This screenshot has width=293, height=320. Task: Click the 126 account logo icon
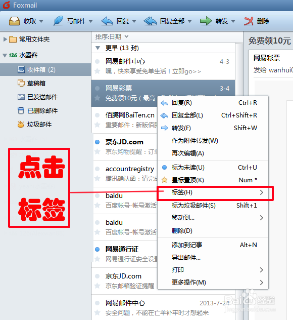coord(13,55)
